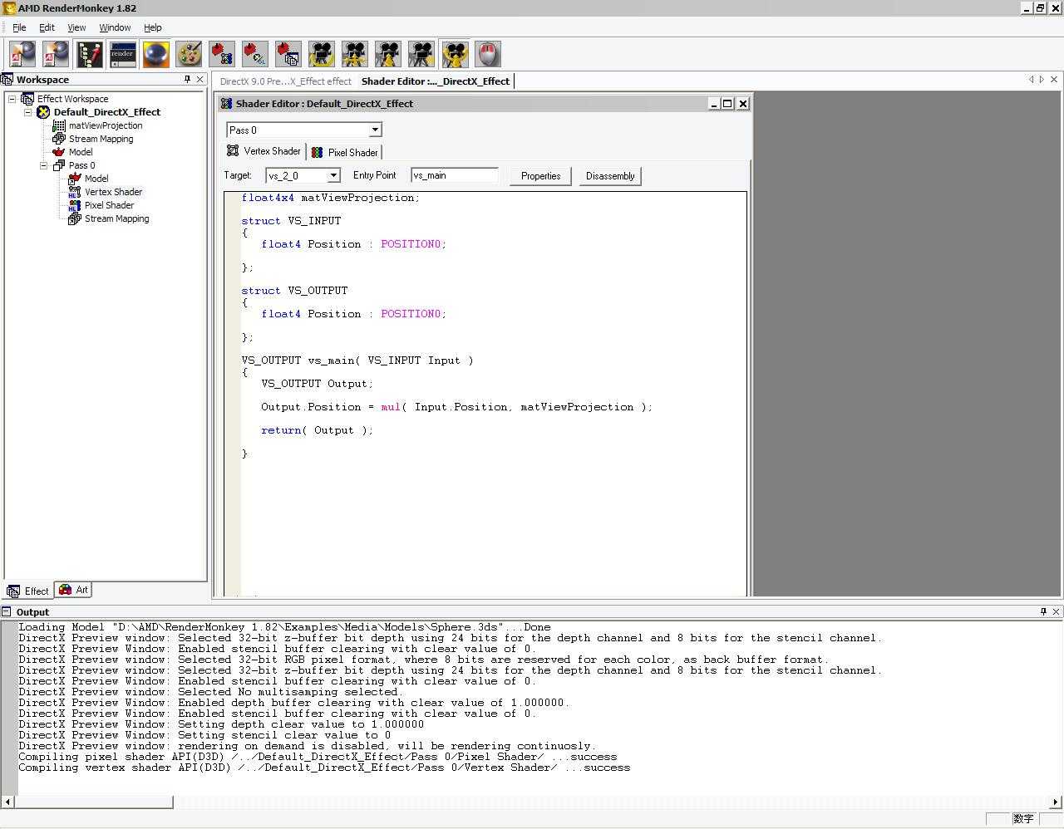Collapse the Effect Workspace node
This screenshot has height=829, width=1064.
tap(12, 99)
